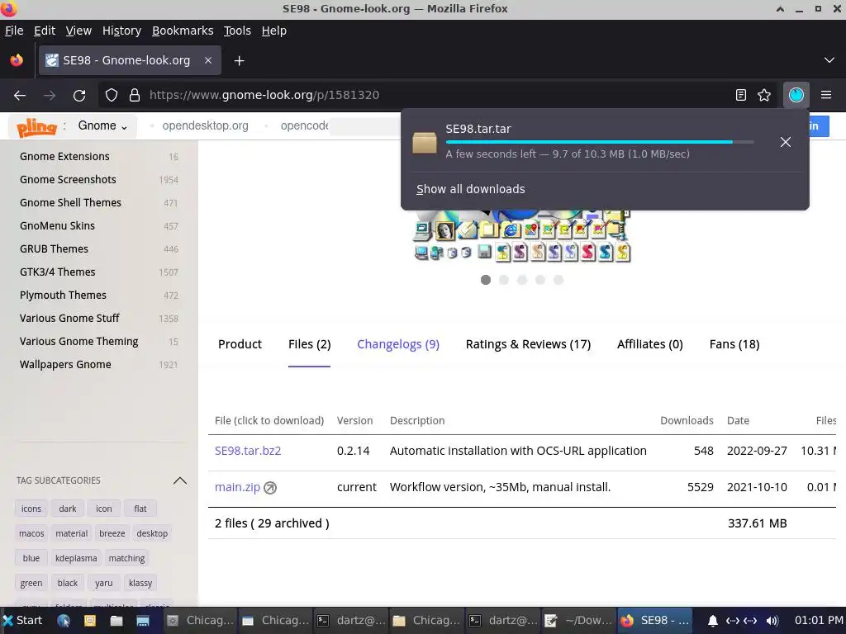Expand the Gnome dropdown selector
The width and height of the screenshot is (846, 634).
tap(102, 126)
